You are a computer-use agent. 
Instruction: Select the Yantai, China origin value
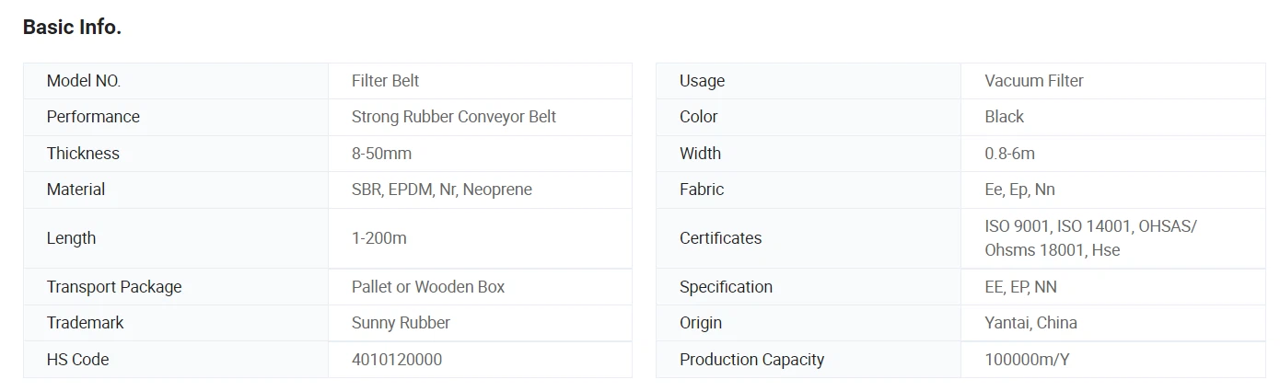(1030, 323)
